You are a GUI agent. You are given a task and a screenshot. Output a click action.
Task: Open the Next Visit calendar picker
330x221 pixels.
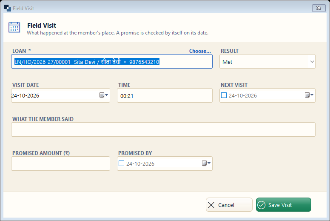[309, 95]
